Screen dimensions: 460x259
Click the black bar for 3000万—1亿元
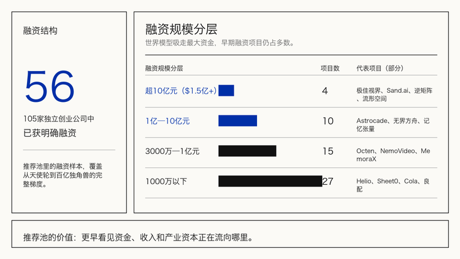coord(247,151)
